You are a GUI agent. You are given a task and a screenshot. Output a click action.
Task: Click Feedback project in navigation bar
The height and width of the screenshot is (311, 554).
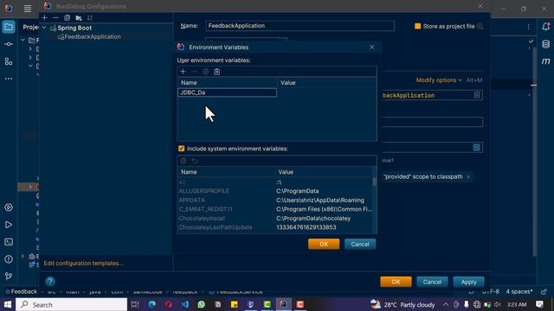[x=21, y=292]
